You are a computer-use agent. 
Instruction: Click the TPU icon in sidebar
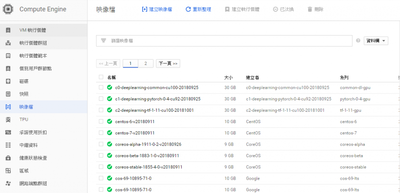click(x=8, y=120)
